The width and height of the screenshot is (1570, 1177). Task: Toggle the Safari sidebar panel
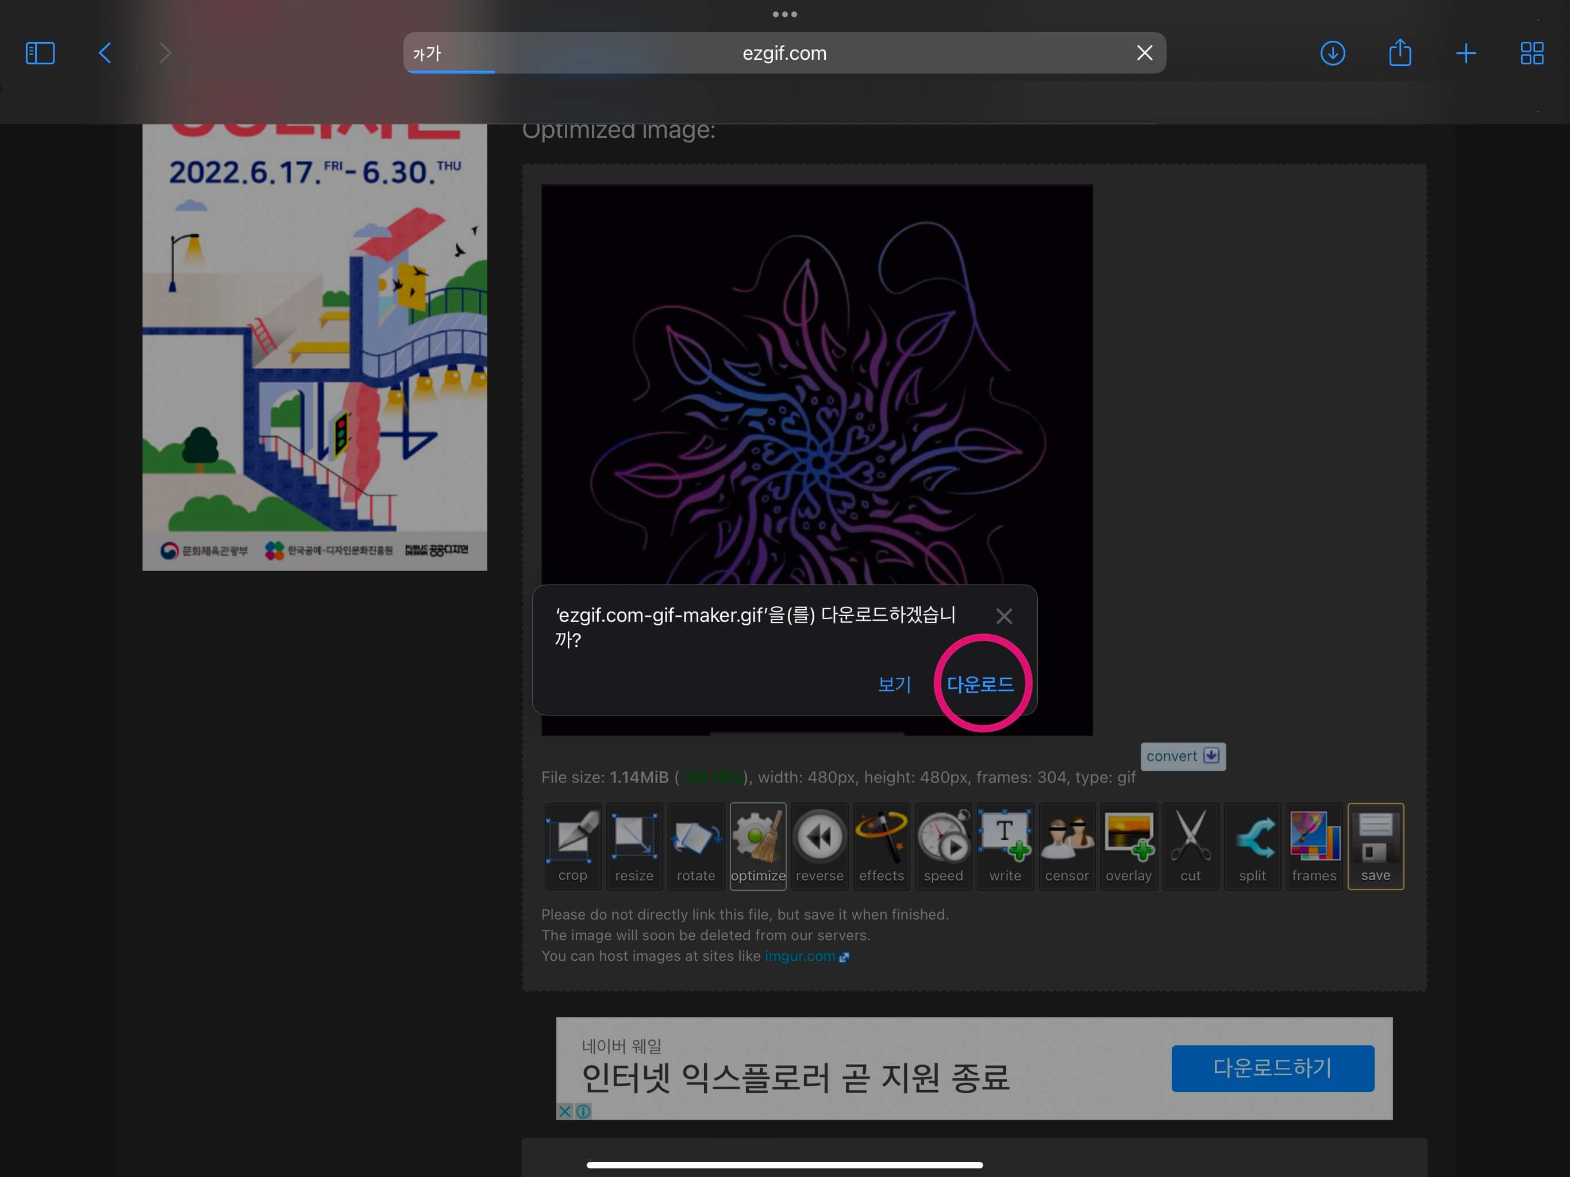click(x=40, y=53)
